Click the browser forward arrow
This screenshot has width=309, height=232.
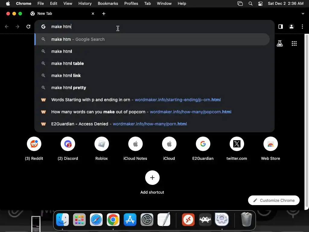click(x=18, y=27)
